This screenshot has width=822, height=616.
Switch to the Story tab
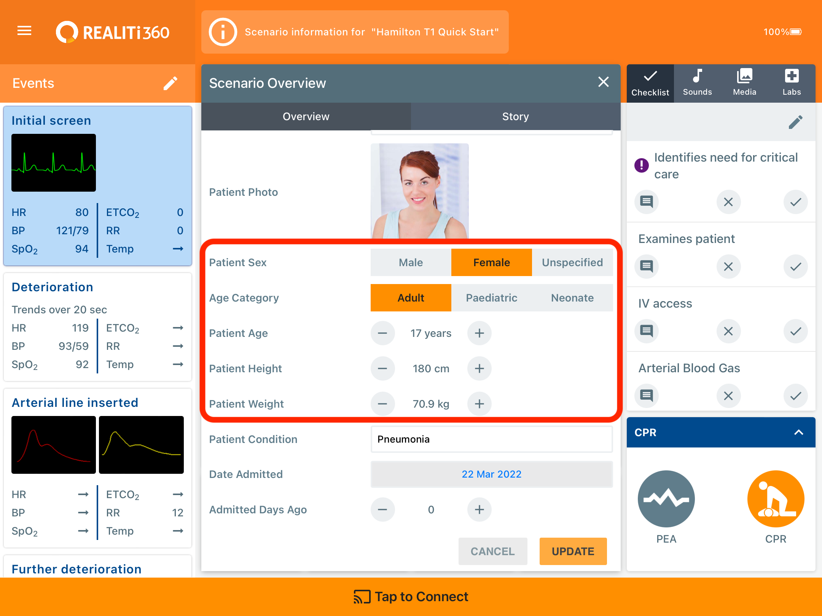(515, 116)
